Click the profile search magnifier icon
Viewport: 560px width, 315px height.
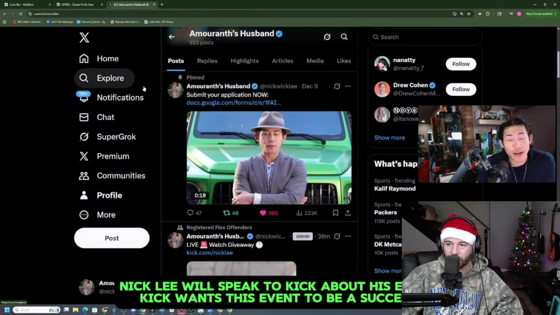[344, 37]
